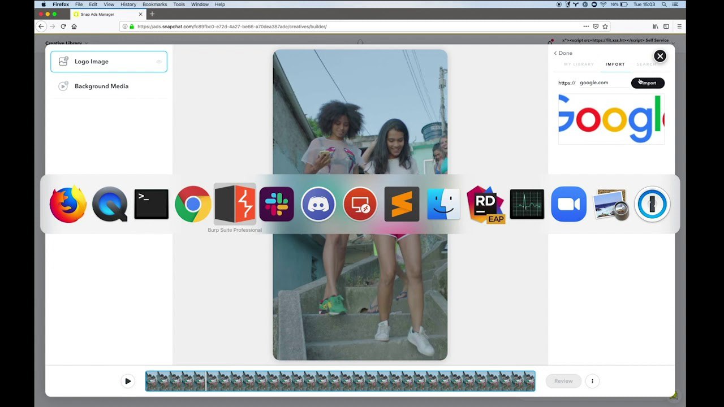
Task: Play the video preview
Action: tap(128, 381)
